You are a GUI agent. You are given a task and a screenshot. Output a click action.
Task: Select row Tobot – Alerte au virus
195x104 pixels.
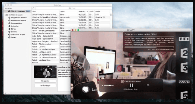point(51,44)
